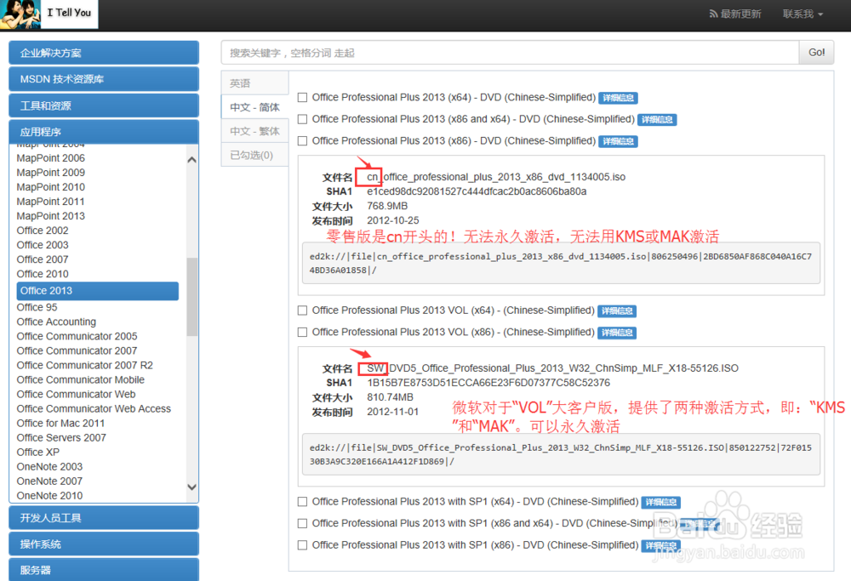Click SHA1 value e1ced98dc92081527c444dfcac2b0ac8606ba80a
This screenshot has height=581, width=851.
(477, 191)
